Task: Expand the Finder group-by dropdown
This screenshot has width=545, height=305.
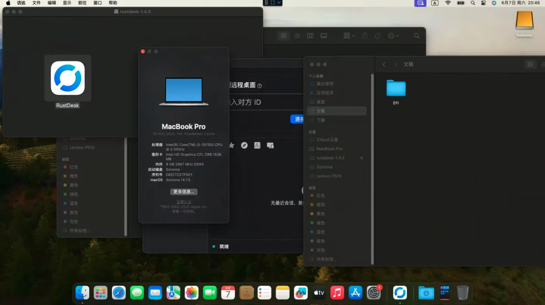Action: point(349,36)
